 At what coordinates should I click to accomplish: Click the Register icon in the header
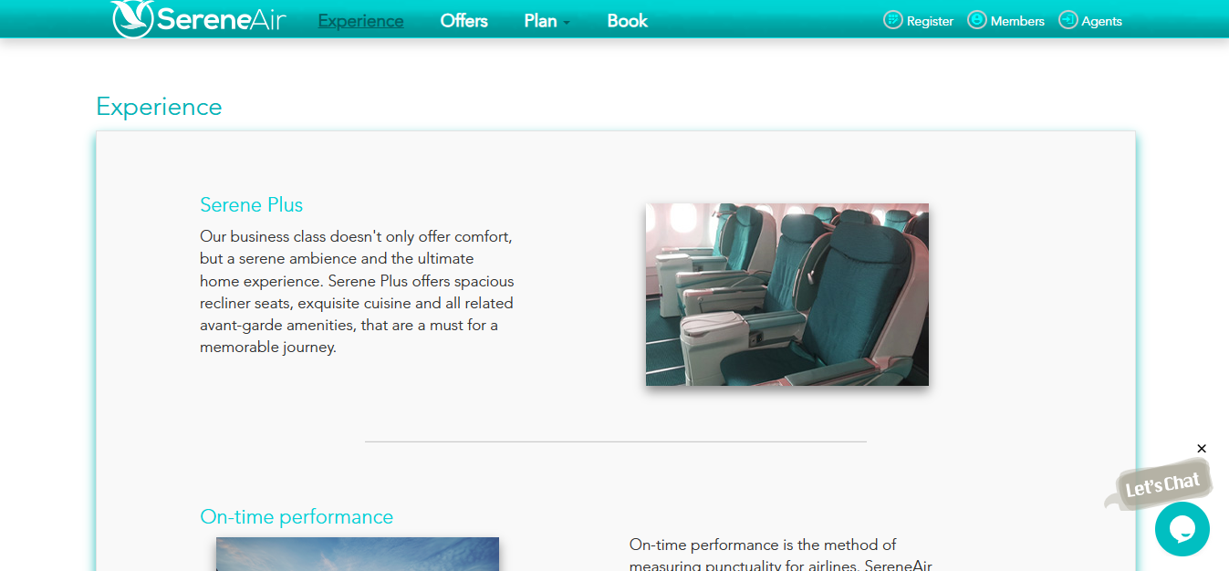click(892, 20)
